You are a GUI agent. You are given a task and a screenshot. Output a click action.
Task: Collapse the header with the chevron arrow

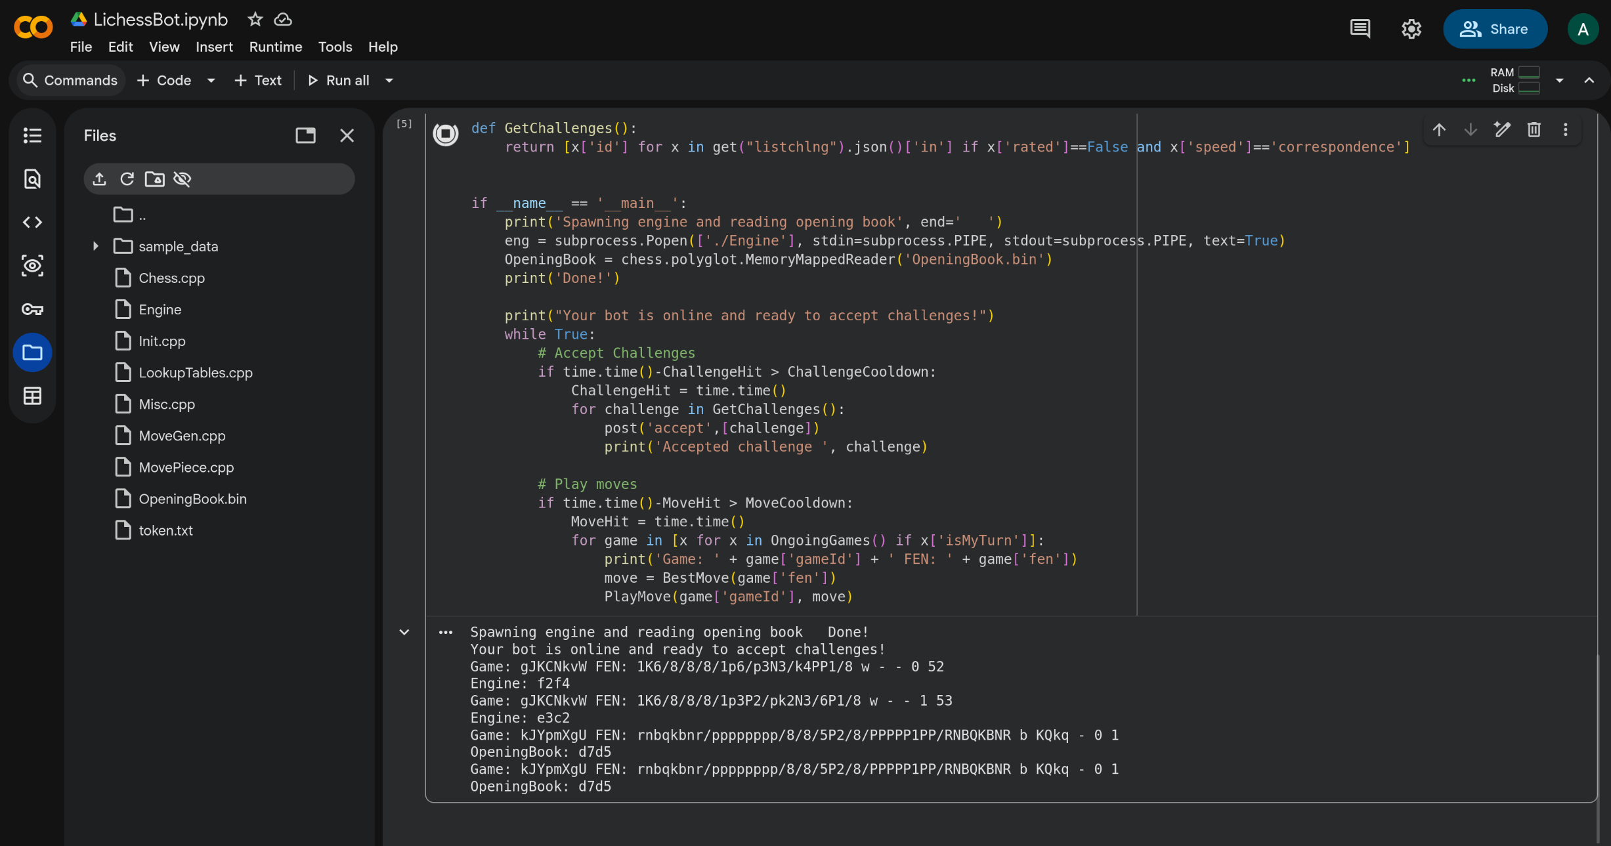[x=1589, y=80]
